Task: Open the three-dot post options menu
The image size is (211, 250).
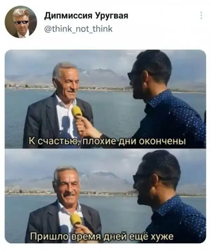Action: pyautogui.click(x=201, y=15)
